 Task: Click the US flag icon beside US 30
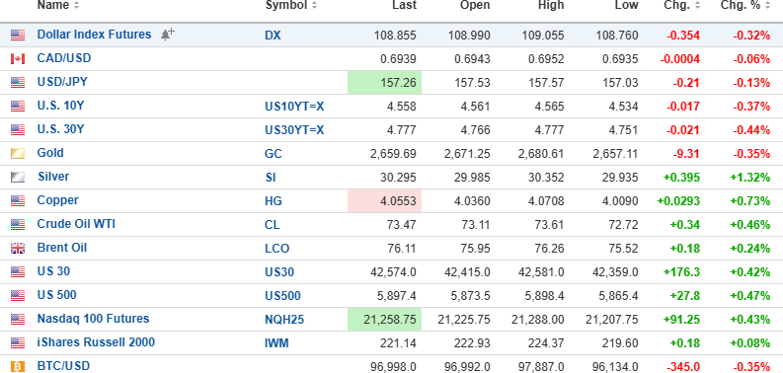[x=18, y=271]
